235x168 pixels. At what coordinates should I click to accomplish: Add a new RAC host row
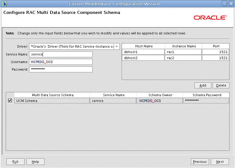[x=203, y=85]
